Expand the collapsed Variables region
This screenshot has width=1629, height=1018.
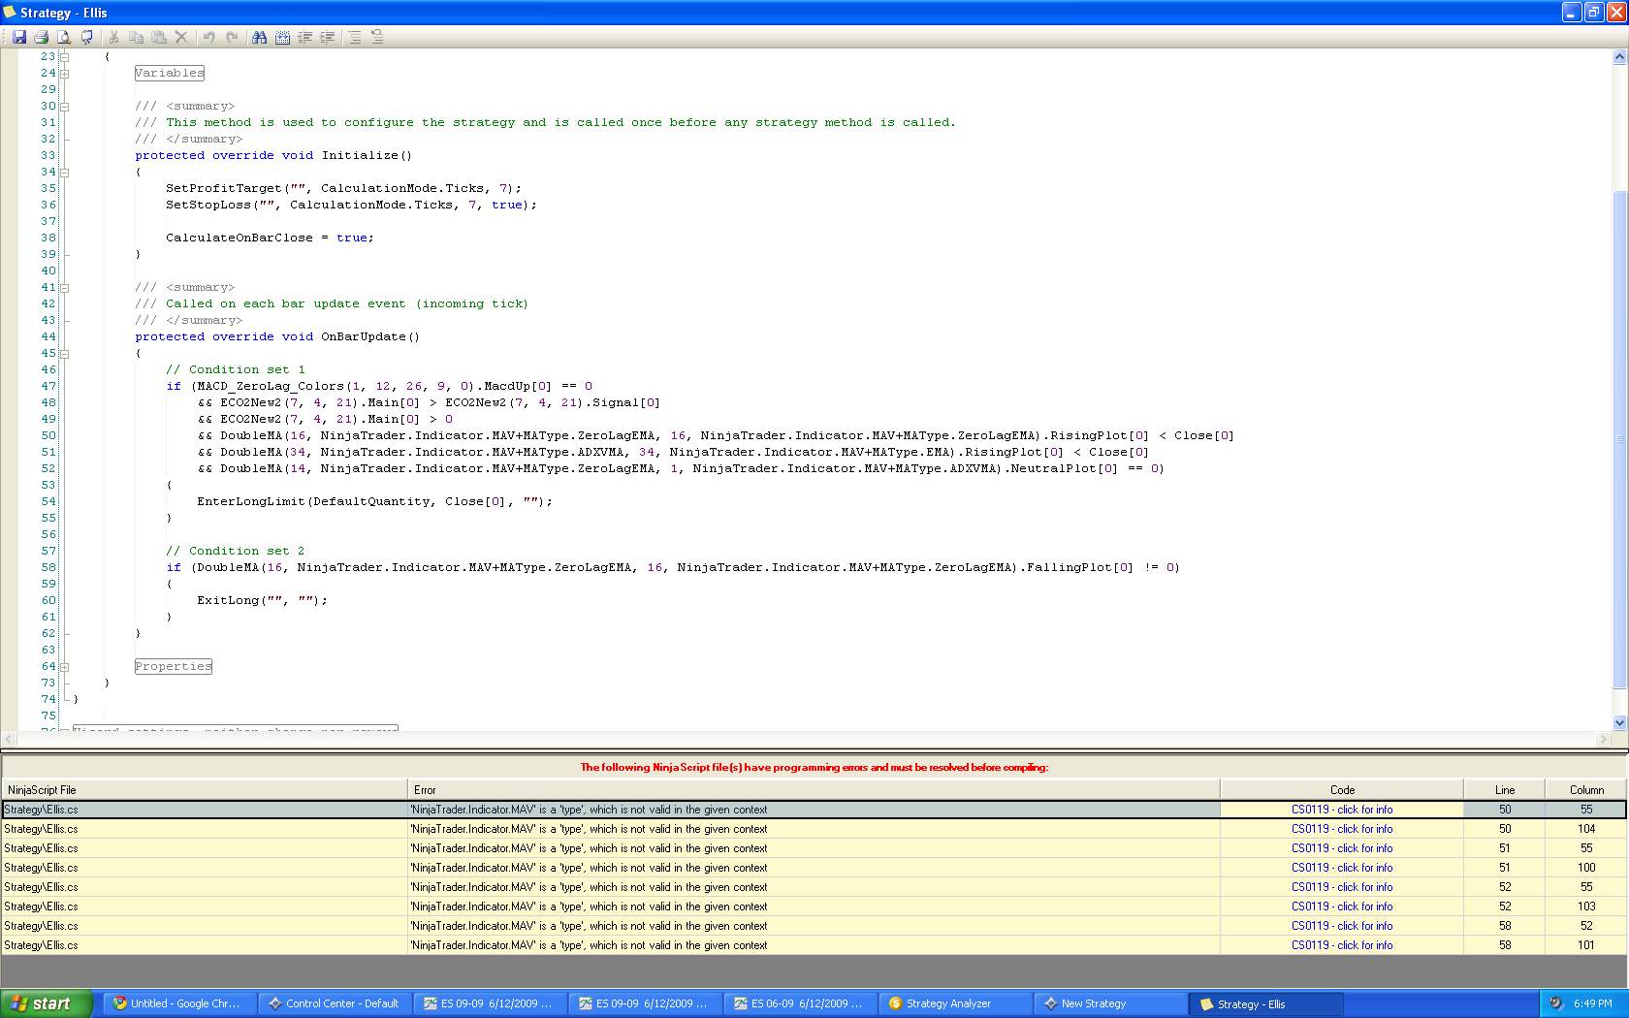tap(170, 73)
